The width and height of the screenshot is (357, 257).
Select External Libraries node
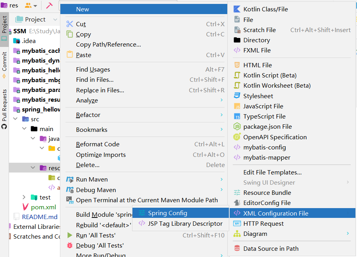point(36,226)
